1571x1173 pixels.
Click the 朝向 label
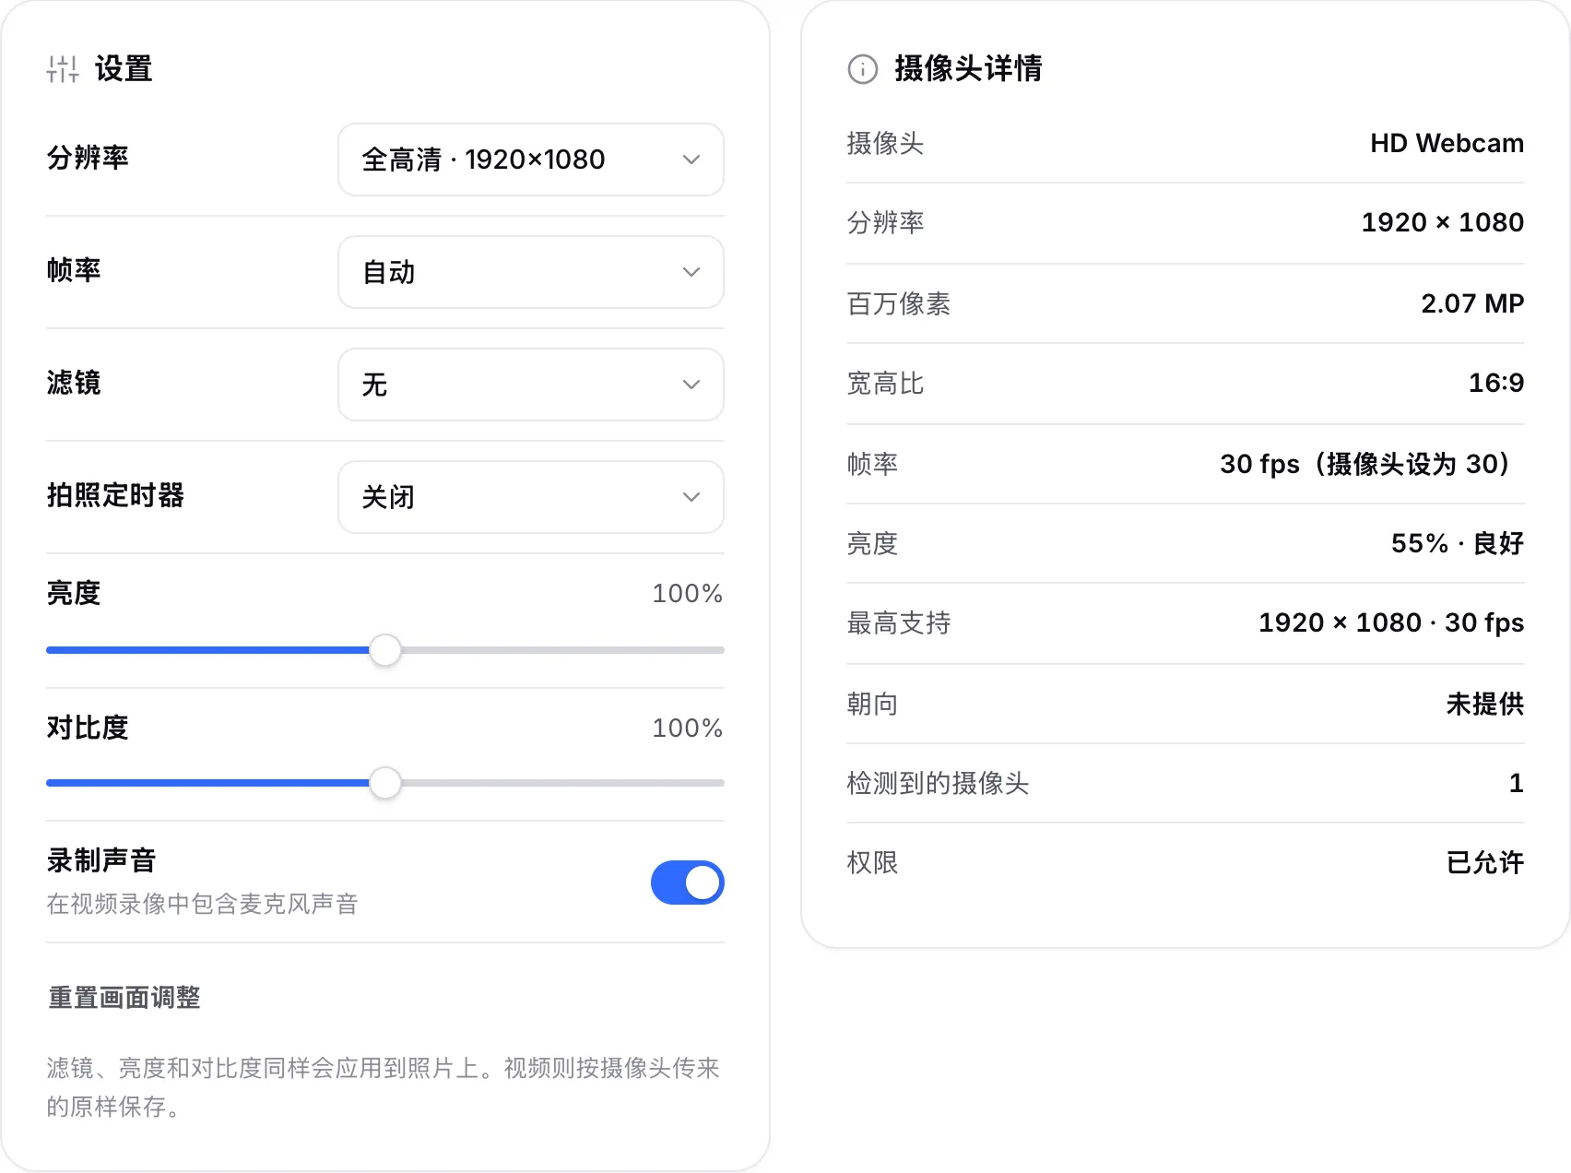(x=872, y=704)
